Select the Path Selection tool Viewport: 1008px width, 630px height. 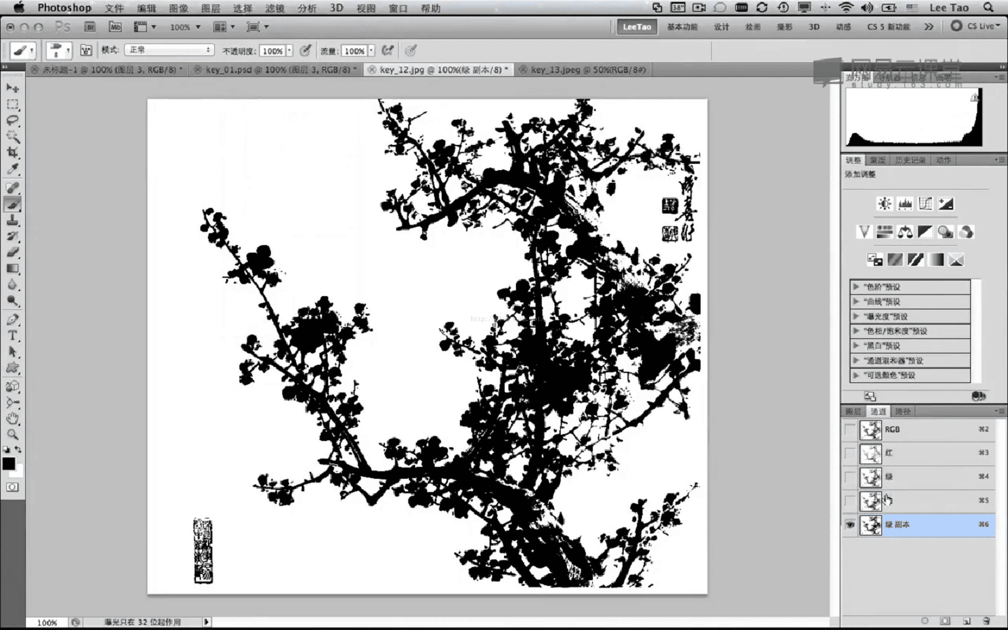[x=13, y=352]
